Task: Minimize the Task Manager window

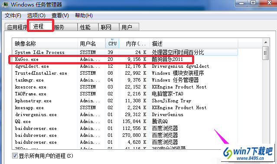Action: point(241,3)
